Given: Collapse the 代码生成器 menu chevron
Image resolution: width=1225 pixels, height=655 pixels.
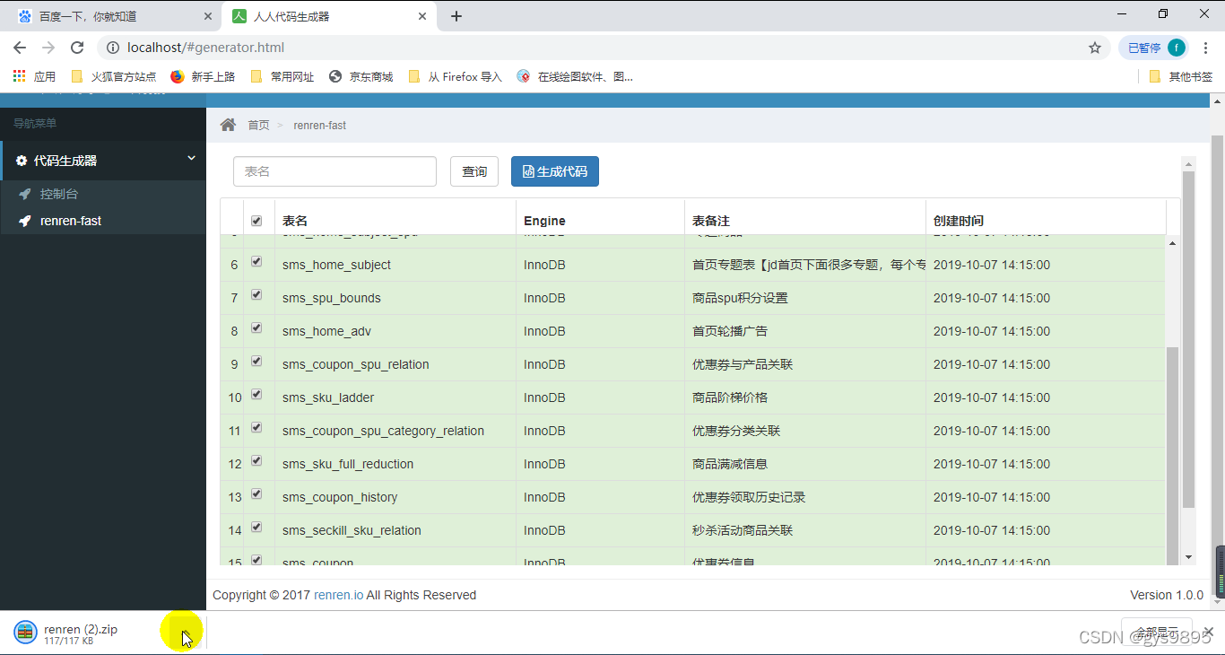Looking at the screenshot, I should pyautogui.click(x=191, y=159).
